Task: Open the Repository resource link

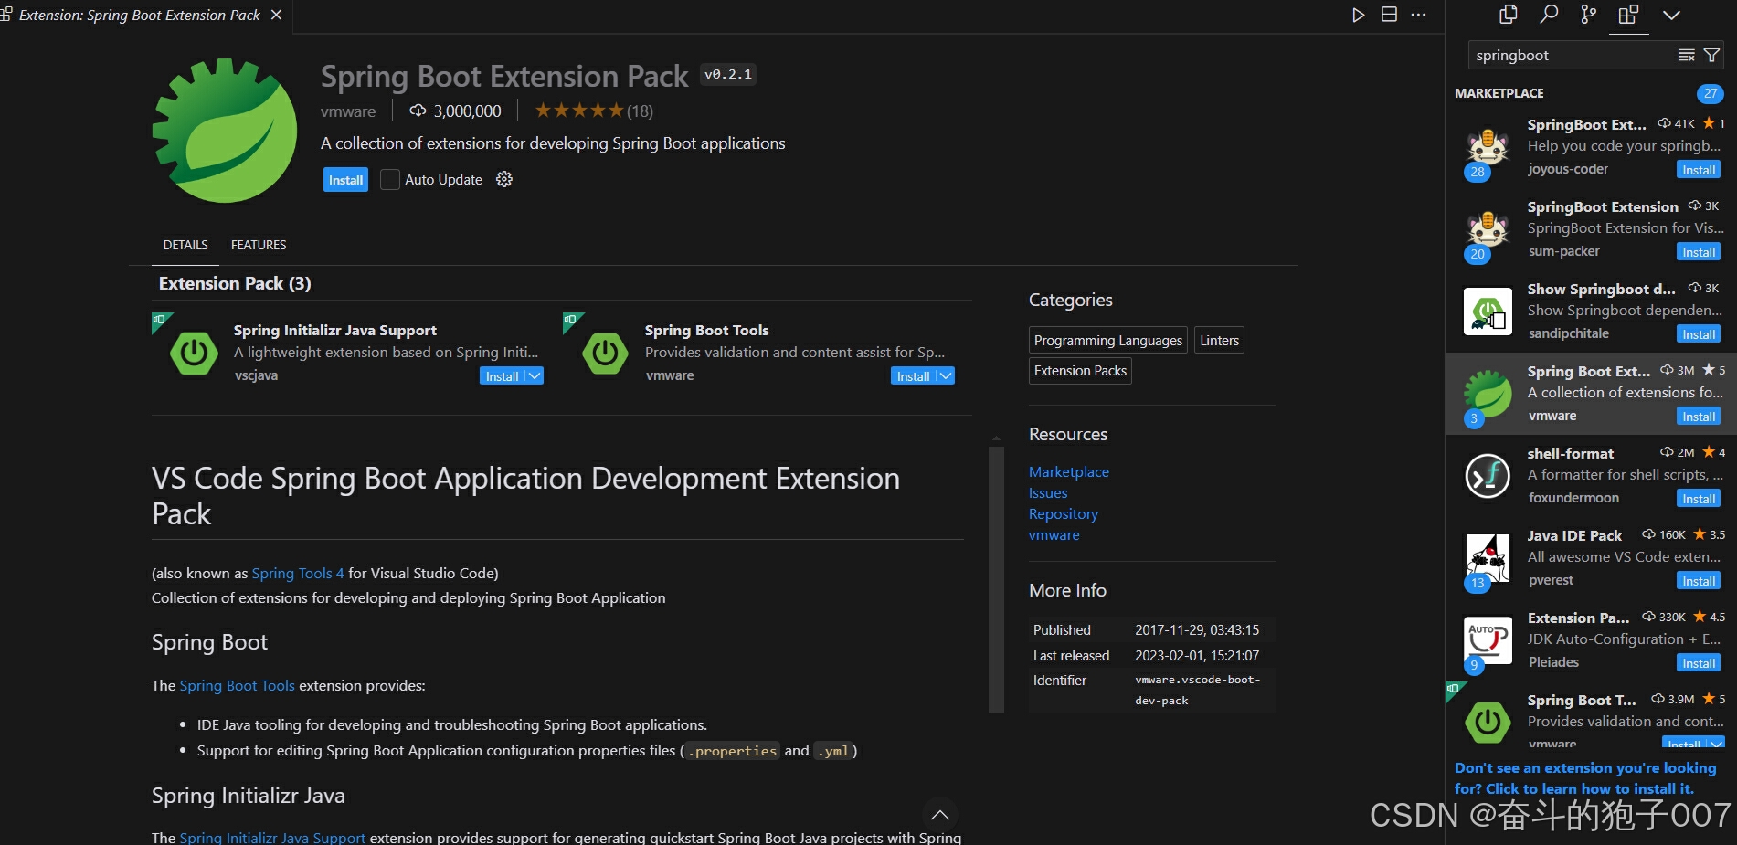Action: click(x=1064, y=513)
